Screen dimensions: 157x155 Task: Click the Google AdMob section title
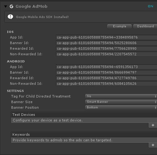click(31, 7)
